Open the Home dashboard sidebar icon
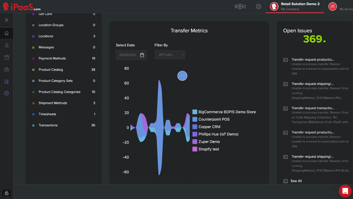 tap(7, 33)
